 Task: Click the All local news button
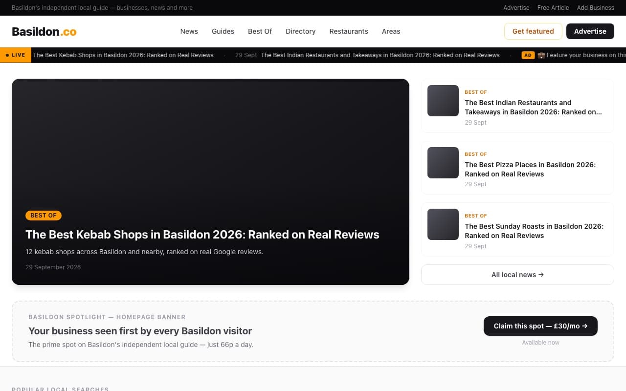pyautogui.click(x=517, y=275)
